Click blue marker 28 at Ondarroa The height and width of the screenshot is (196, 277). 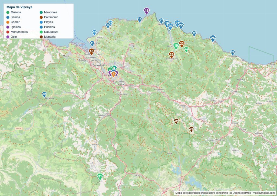pos(233,53)
